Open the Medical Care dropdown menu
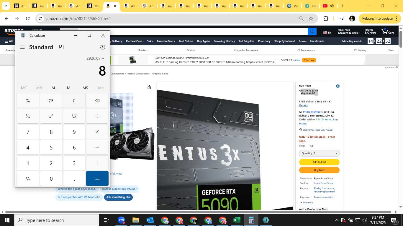403x226 pixels. [135, 41]
